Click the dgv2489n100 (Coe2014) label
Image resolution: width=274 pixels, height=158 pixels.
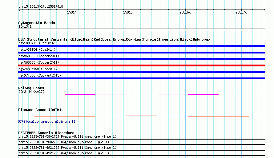pos(38,69)
